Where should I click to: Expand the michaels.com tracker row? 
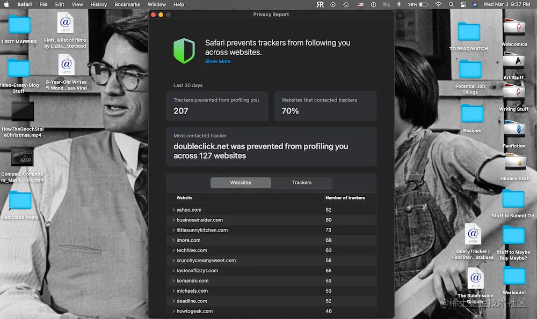coord(173,291)
